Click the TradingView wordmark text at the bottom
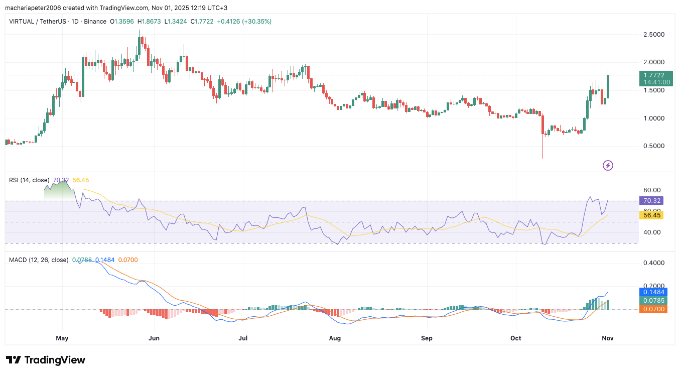 55,360
